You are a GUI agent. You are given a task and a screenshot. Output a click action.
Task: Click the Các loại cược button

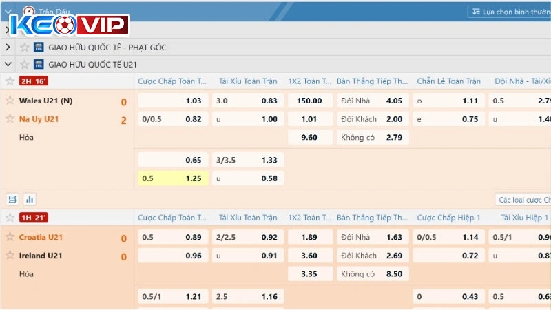523,200
